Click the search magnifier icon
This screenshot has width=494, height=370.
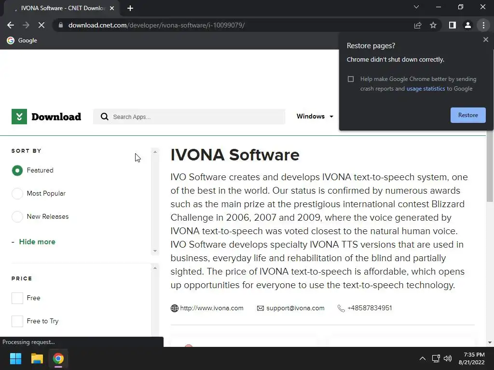click(104, 117)
